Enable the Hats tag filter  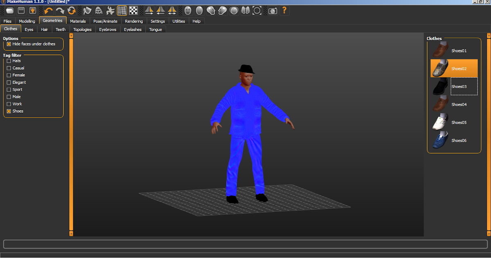point(9,61)
